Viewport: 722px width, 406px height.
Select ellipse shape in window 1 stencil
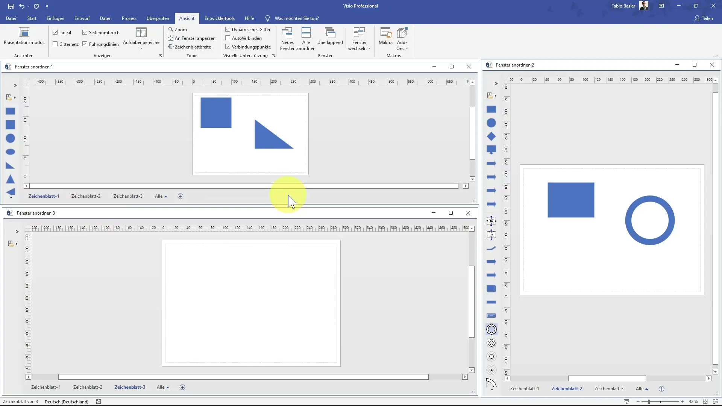(x=10, y=152)
